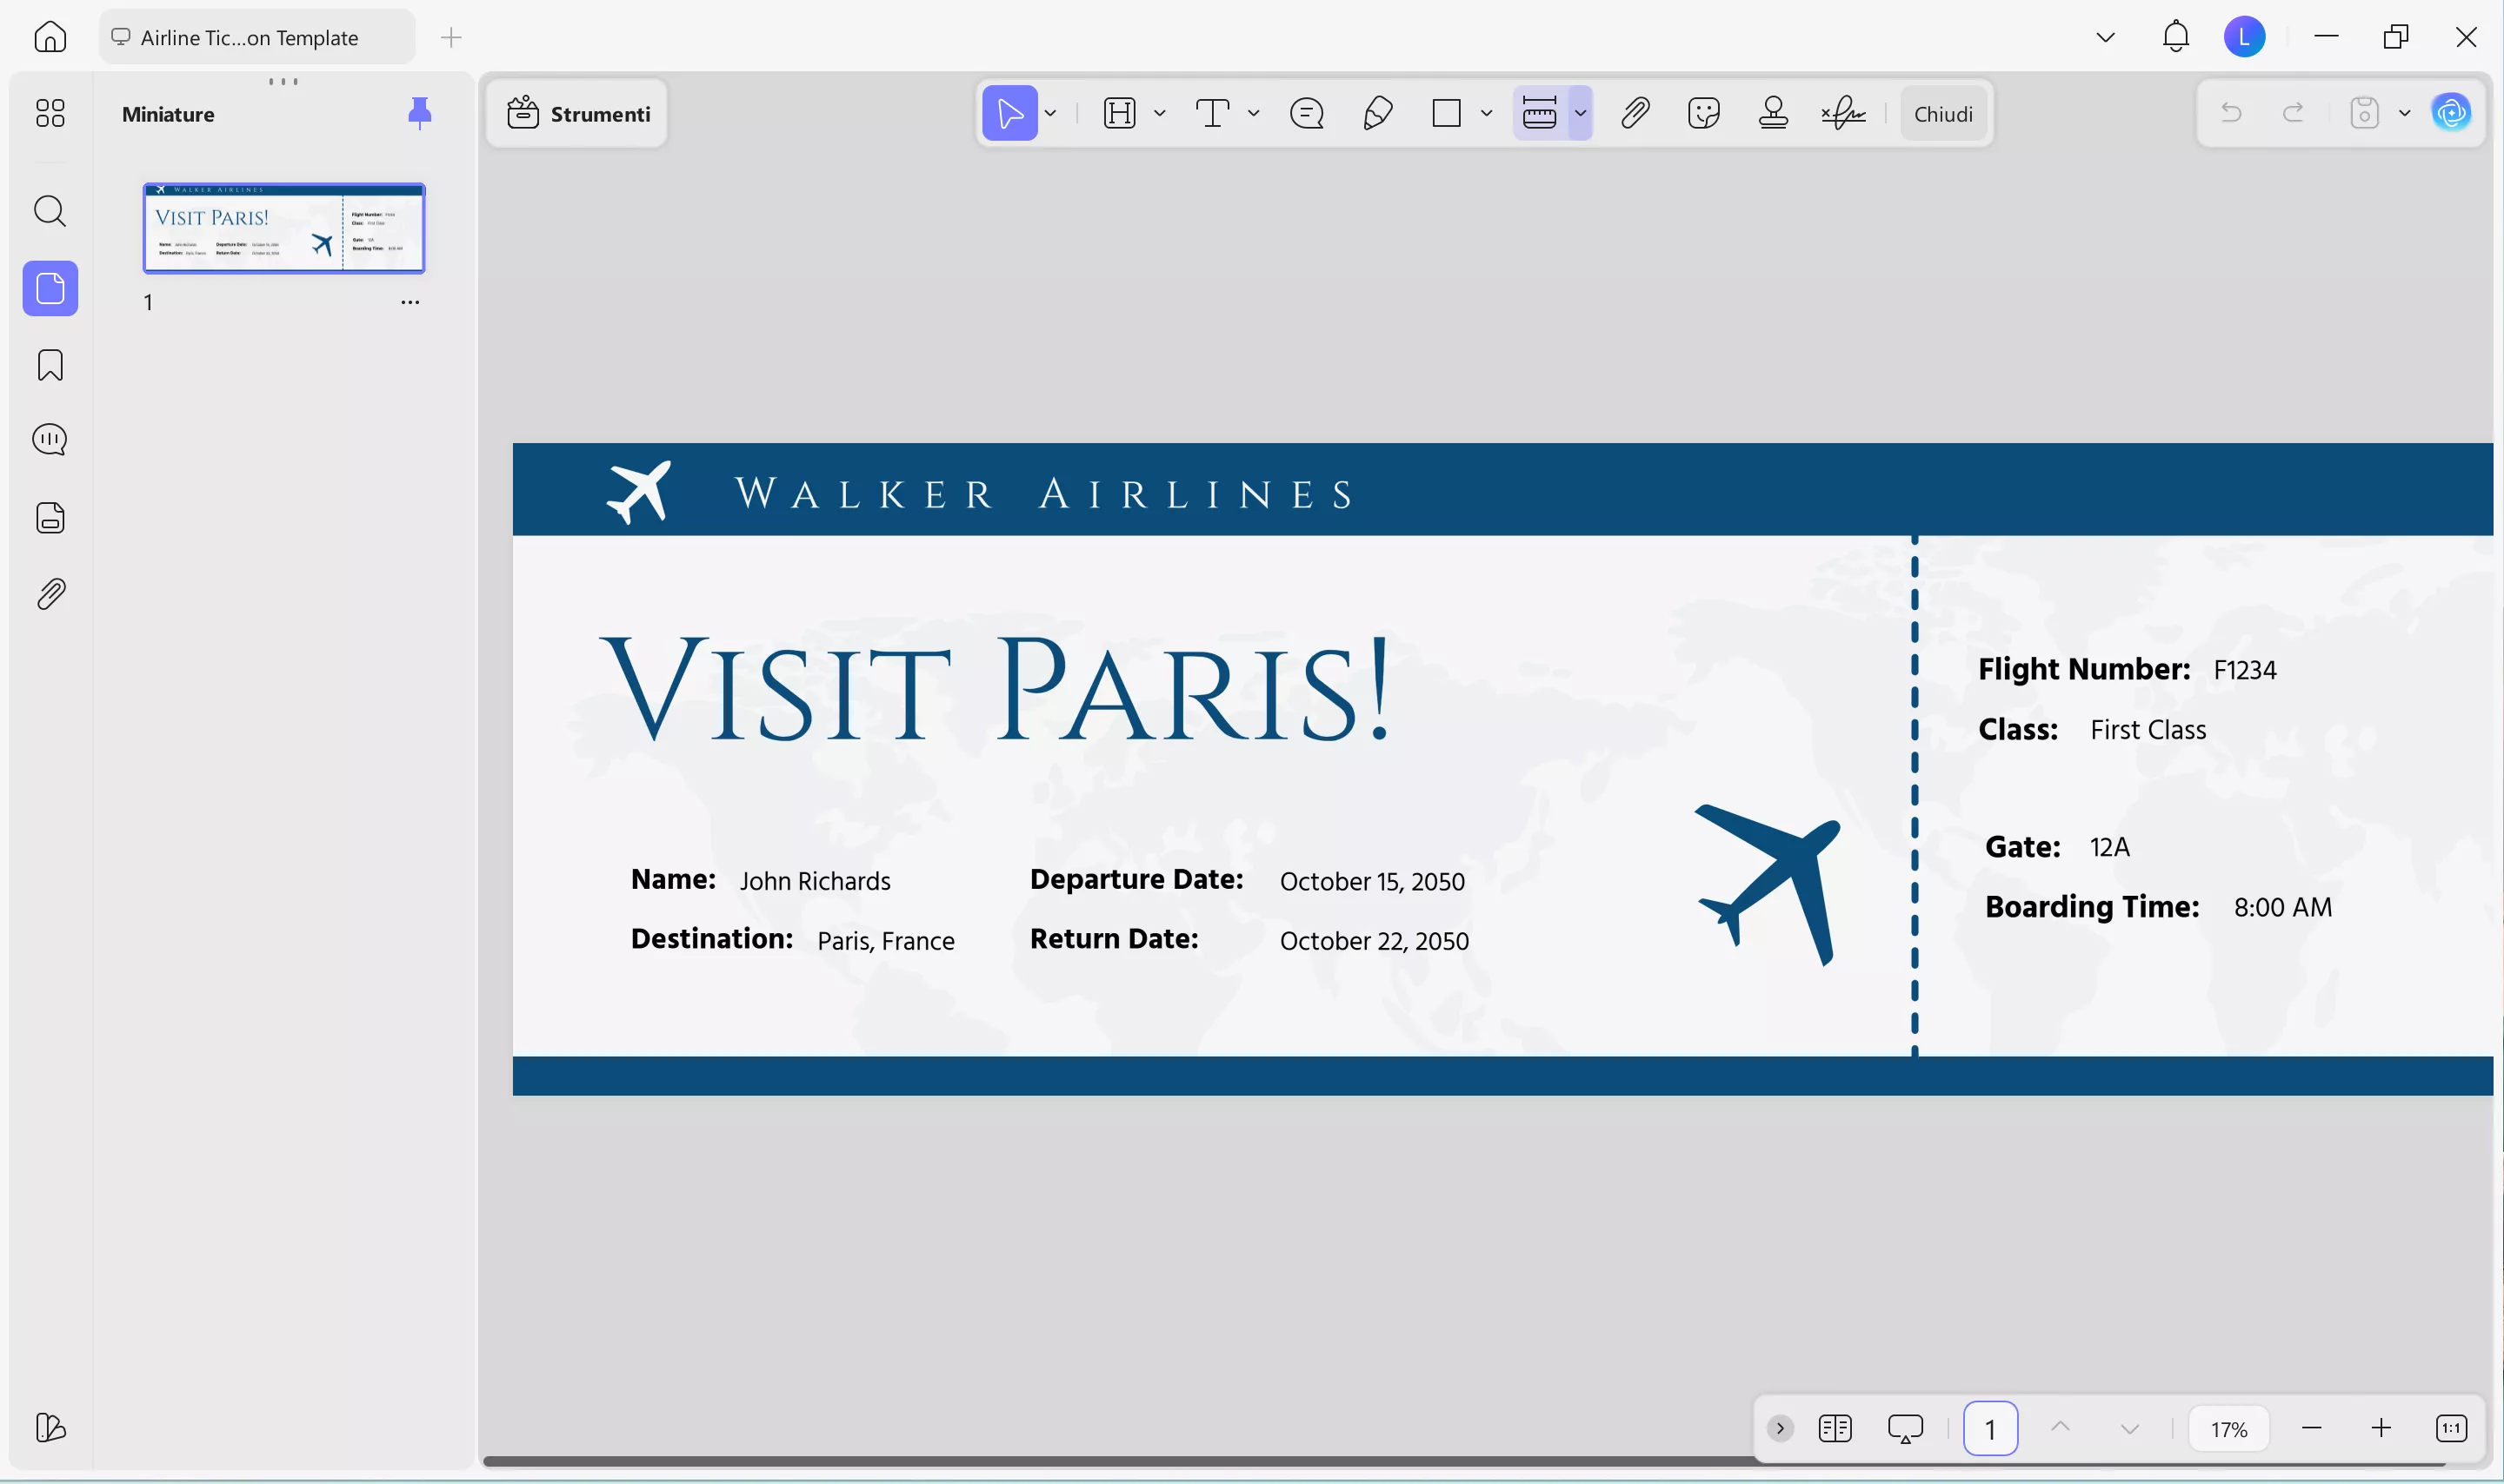2504x1484 pixels.
Task: Unpin the Miniature panel
Action: [419, 113]
